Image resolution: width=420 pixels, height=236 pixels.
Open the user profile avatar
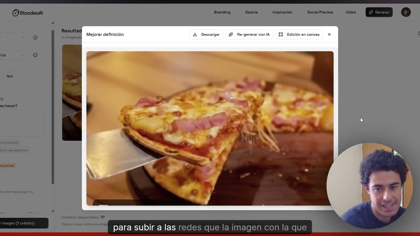click(406, 12)
